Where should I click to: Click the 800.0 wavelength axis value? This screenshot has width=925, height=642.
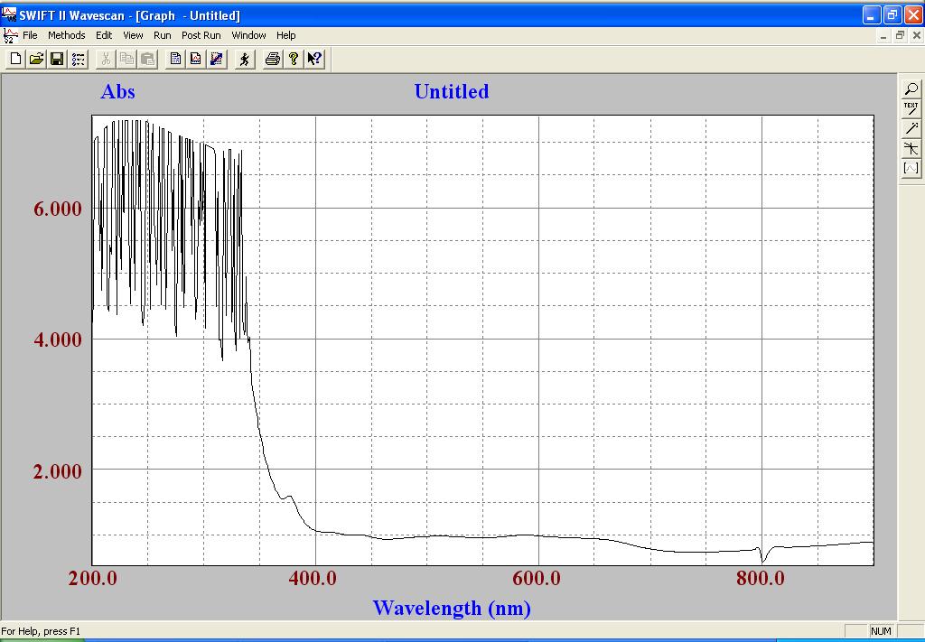pos(761,578)
